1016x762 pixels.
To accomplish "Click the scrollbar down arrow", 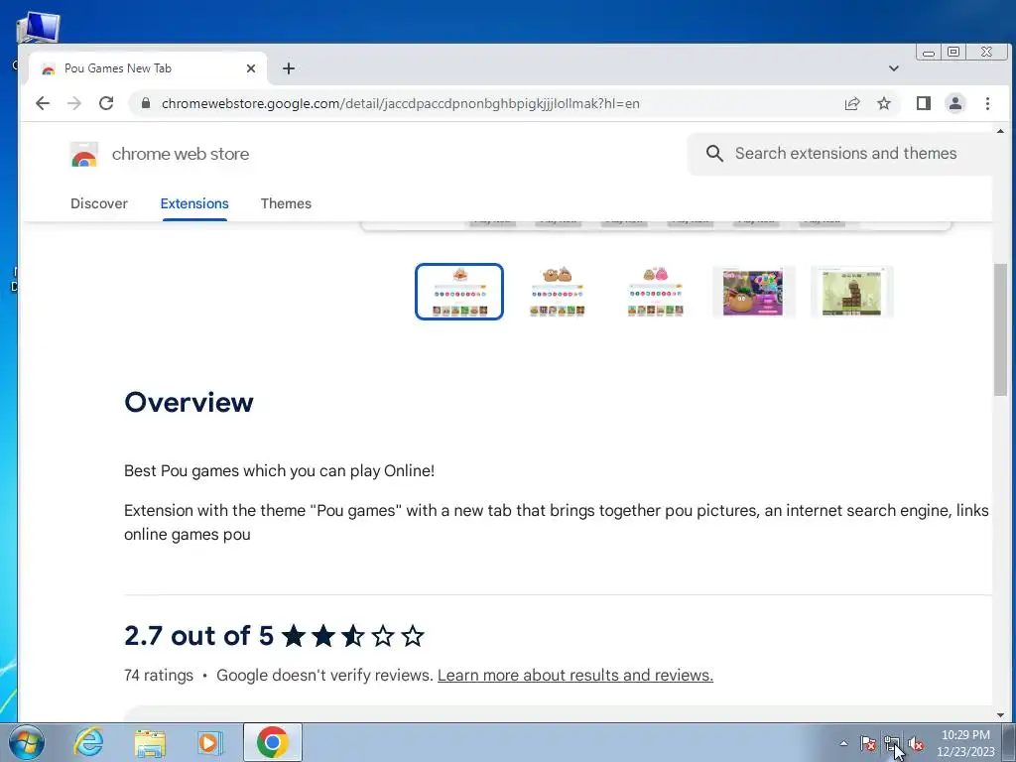I will 1000,715.
